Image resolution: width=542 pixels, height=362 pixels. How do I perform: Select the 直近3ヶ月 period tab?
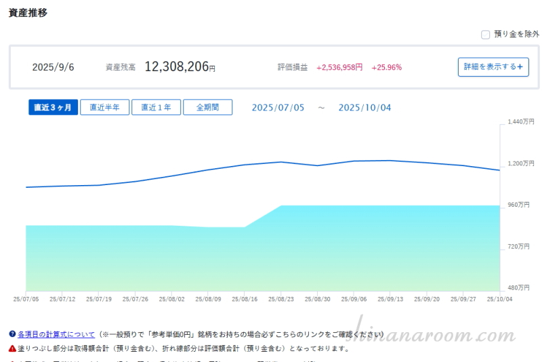coord(53,108)
